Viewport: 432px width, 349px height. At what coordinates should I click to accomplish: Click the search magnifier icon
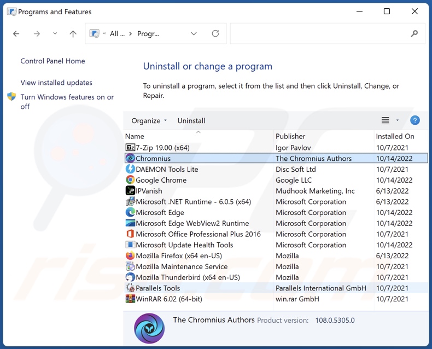[414, 33]
